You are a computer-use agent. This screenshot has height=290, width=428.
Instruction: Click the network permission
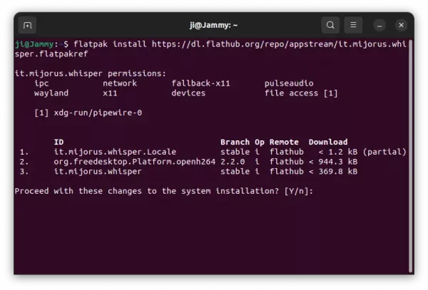click(120, 83)
